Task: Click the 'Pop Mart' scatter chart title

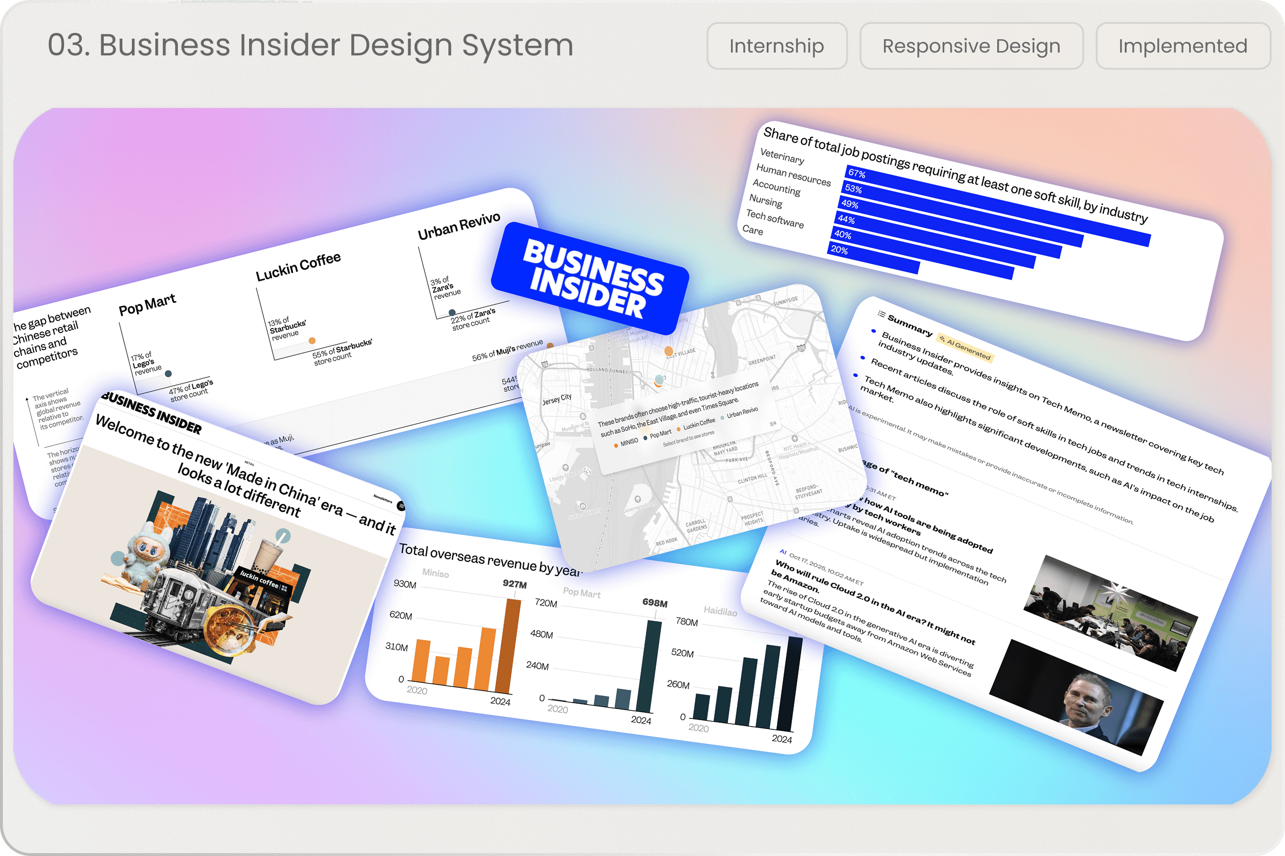Action: pyautogui.click(x=148, y=305)
